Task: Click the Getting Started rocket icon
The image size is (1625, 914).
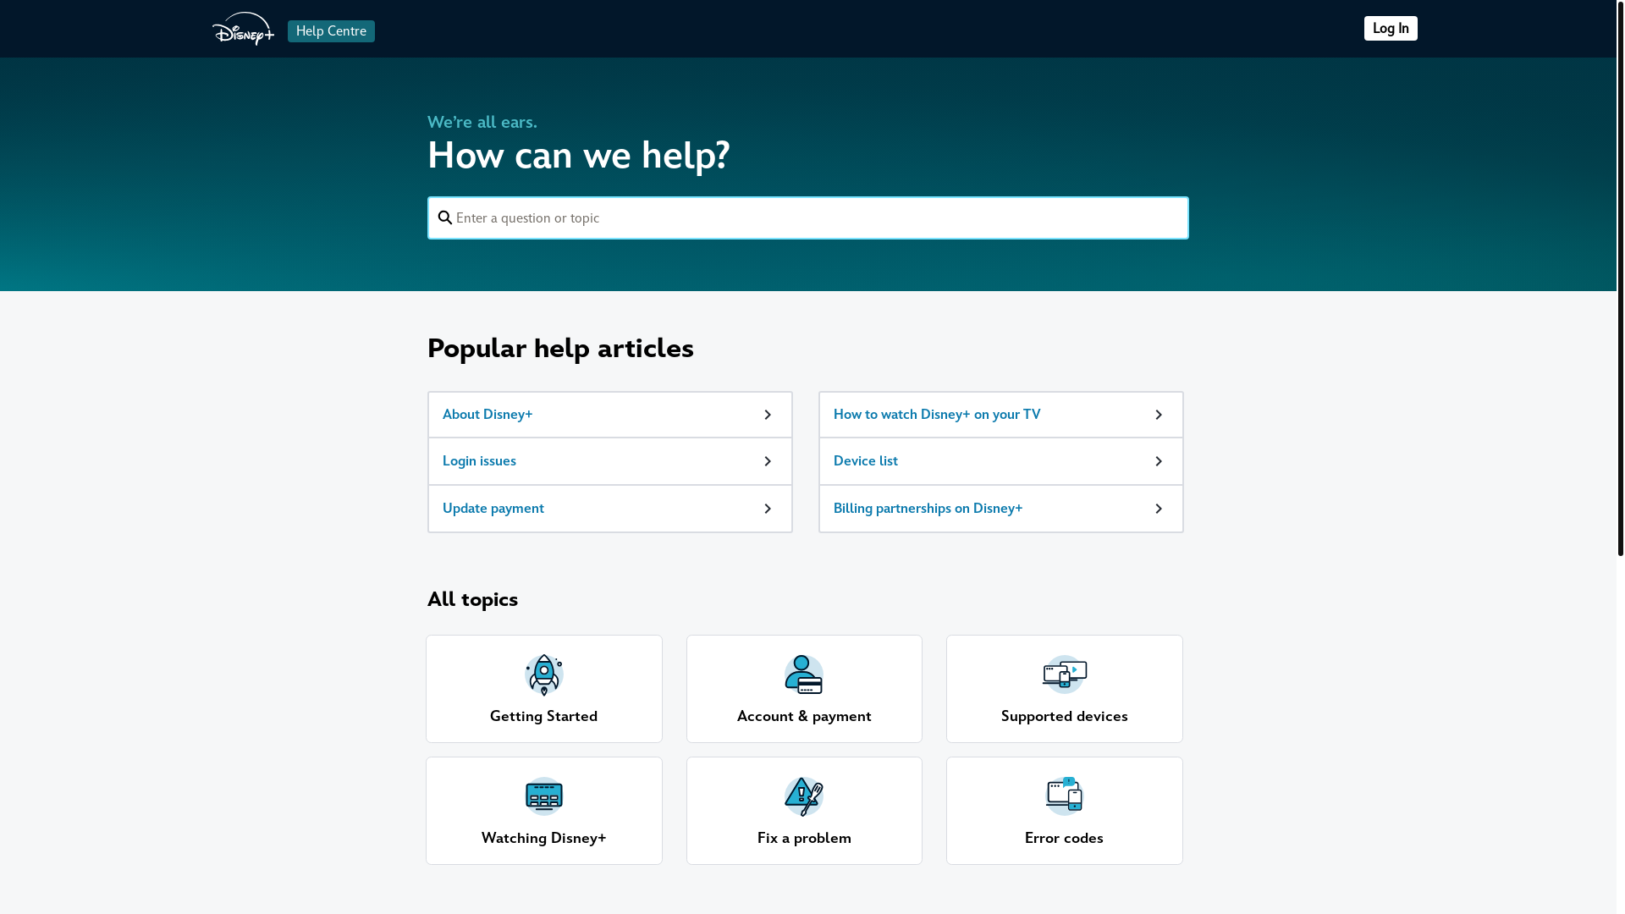Action: click(x=544, y=674)
